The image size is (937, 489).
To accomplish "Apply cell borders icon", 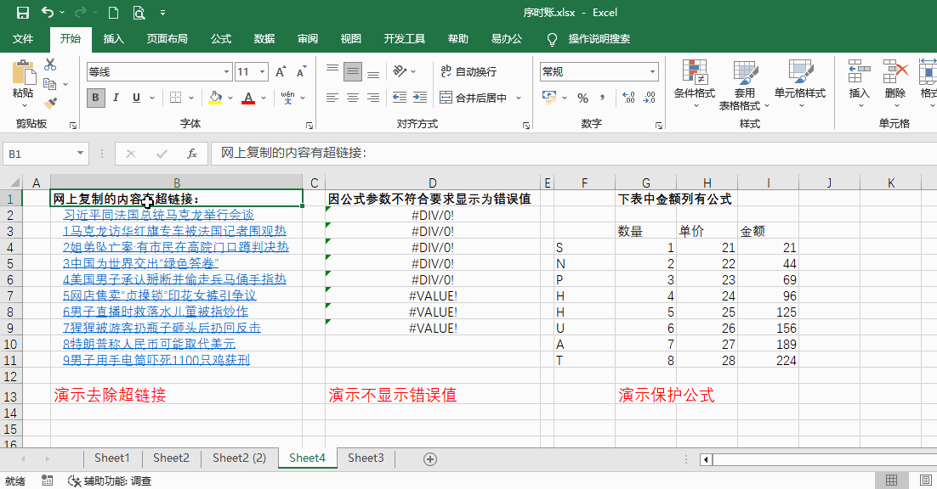I will (x=175, y=97).
